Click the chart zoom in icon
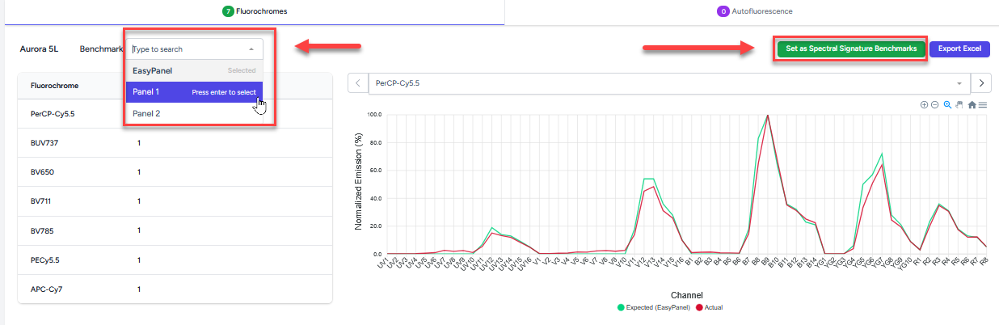Image resolution: width=999 pixels, height=325 pixels. pos(924,105)
